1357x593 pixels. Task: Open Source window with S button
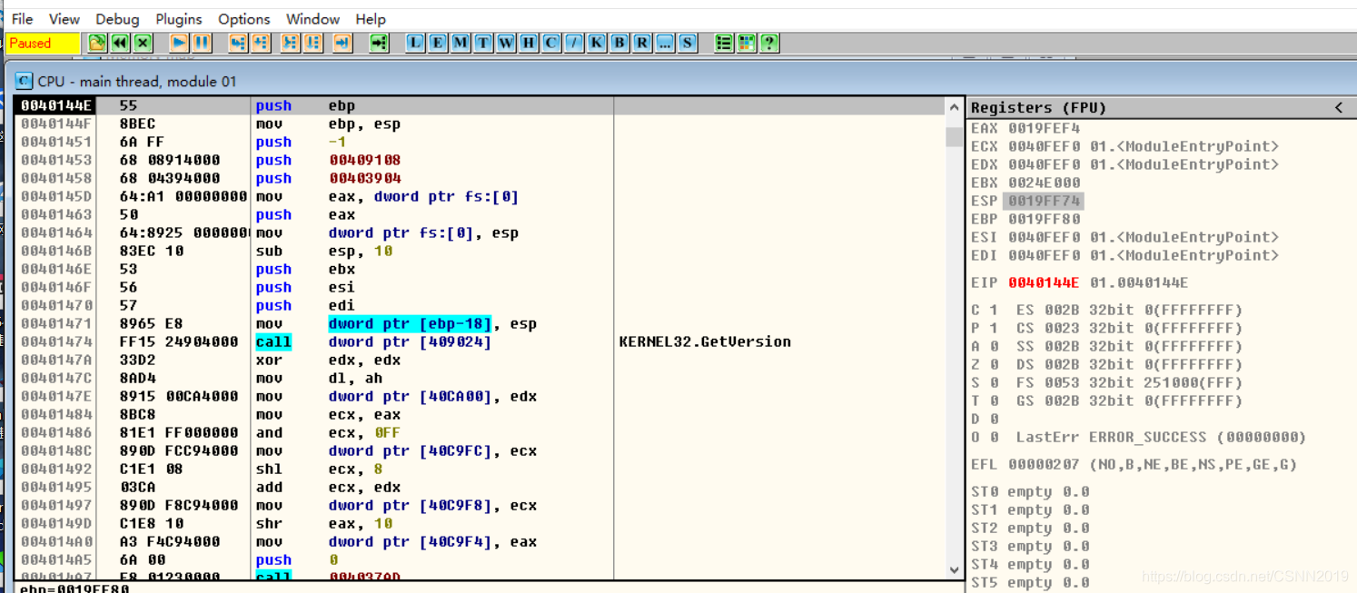[688, 43]
